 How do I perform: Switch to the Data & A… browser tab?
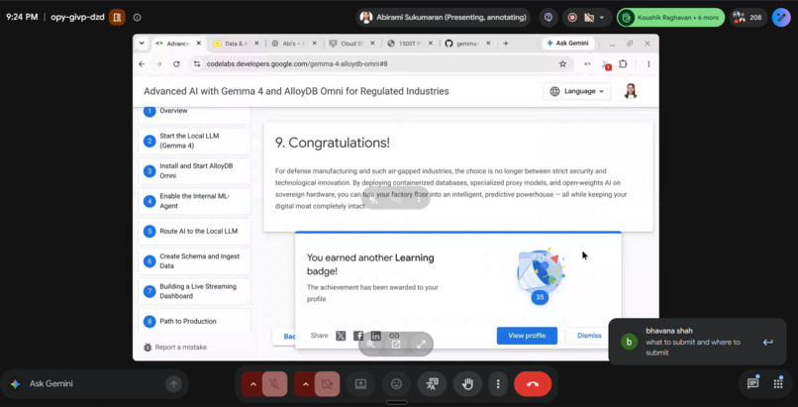(235, 44)
